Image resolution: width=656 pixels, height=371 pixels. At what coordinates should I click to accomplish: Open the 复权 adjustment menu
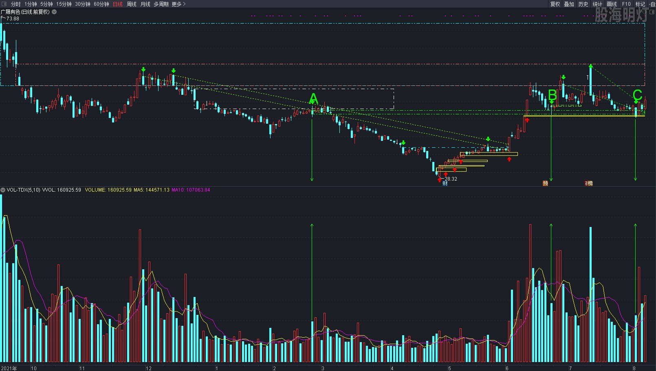click(x=555, y=4)
